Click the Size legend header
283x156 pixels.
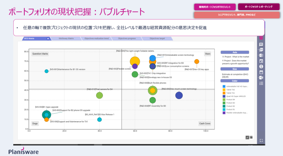coord(235,69)
